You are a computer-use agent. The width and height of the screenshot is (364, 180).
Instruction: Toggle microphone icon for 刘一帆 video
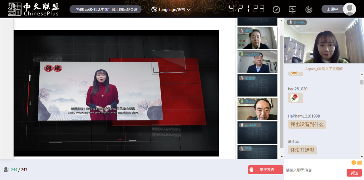coord(290,22)
